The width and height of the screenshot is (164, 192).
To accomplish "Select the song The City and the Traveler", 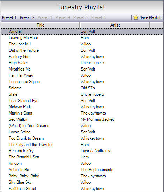I will [31, 145].
